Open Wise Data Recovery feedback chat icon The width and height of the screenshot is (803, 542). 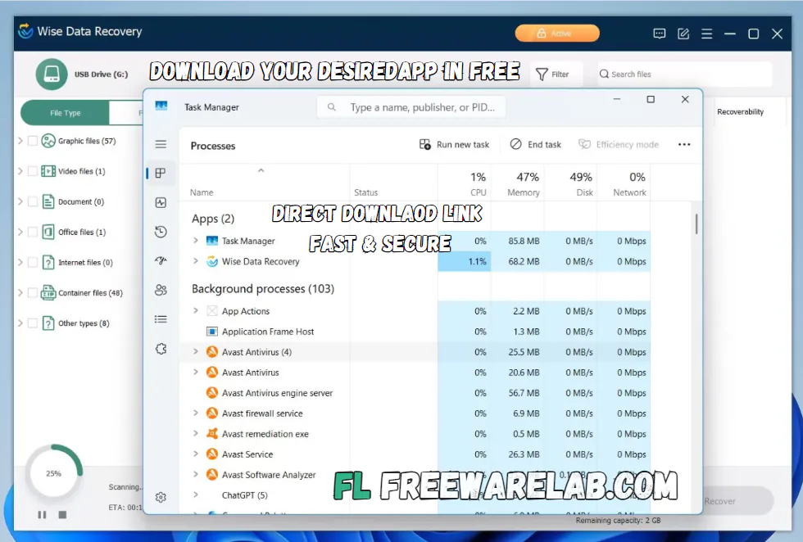pos(660,34)
